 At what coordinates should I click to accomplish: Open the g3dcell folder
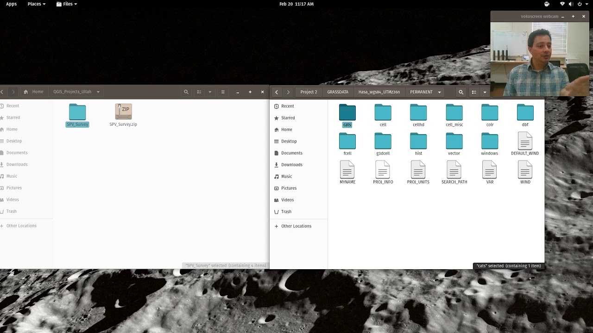(x=383, y=144)
